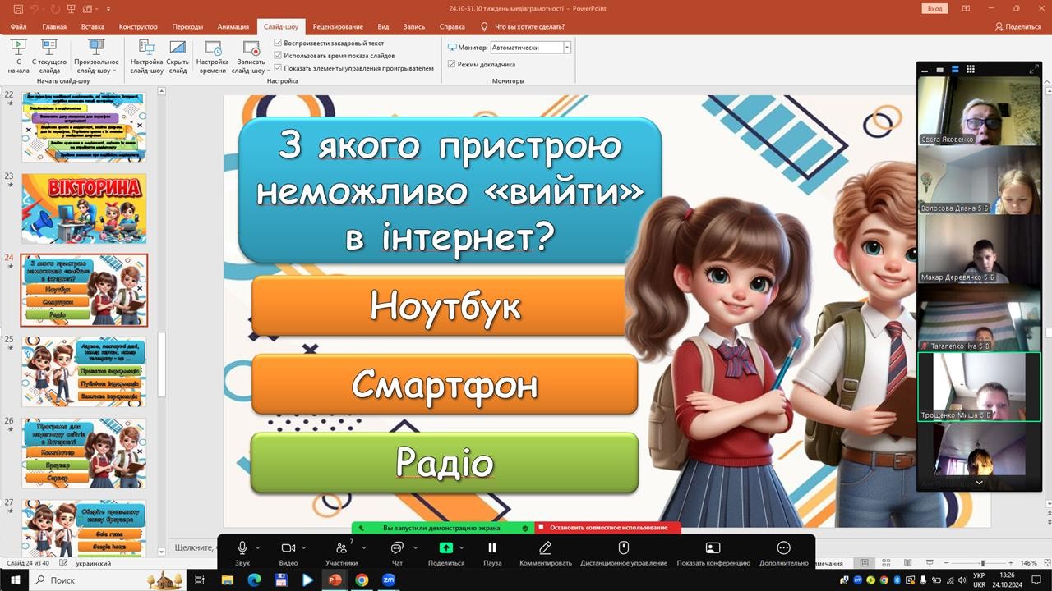Image resolution: width=1052 pixels, height=591 pixels.
Task: Open Файл tab
Action: (18, 26)
